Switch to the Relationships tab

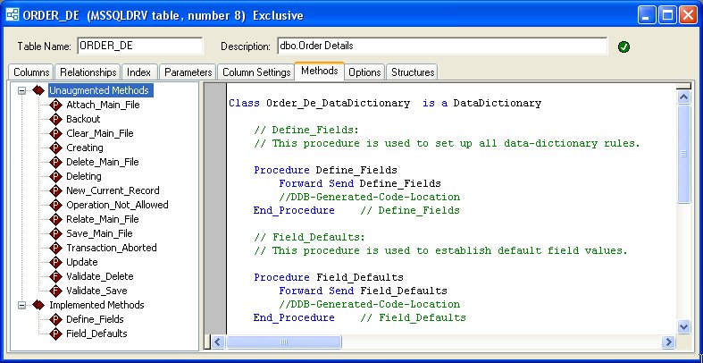[88, 72]
